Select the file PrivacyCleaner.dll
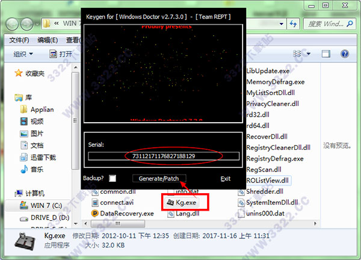The image size is (361, 260). 273,104
